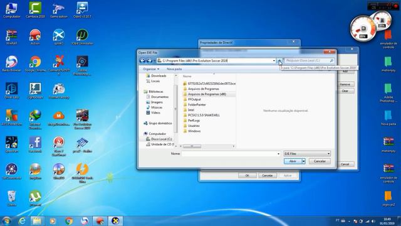
Task: Open Format Factory desktop shortcut
Action: click(59, 90)
